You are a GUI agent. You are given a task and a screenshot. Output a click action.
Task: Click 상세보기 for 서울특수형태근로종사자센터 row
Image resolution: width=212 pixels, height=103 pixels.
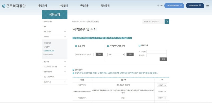[162, 91]
